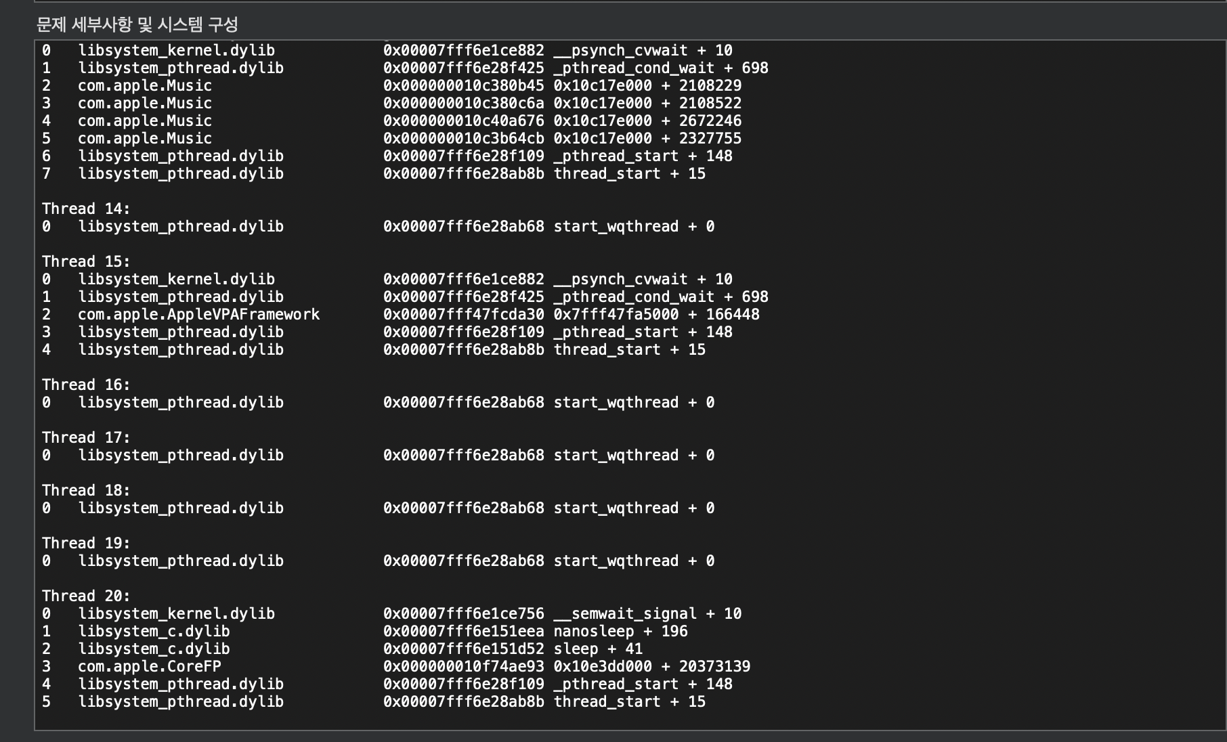This screenshot has width=1227, height=742.
Task: Click address 0x000000010c40a676
Action: (463, 121)
